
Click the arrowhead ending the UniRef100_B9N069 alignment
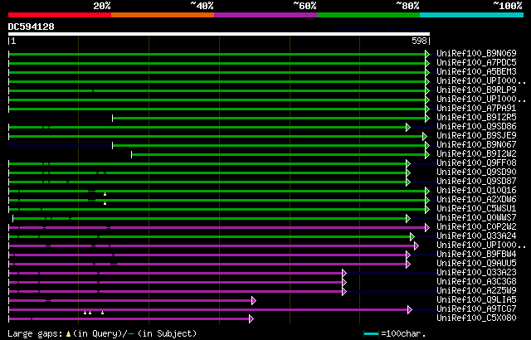[427, 54]
